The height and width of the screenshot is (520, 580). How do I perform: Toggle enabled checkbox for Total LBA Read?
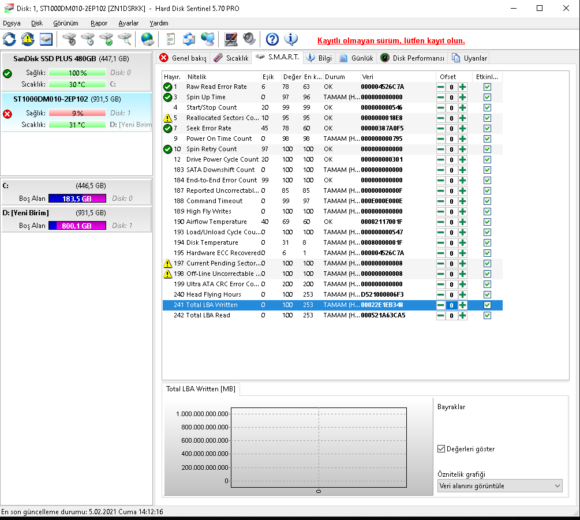[487, 316]
